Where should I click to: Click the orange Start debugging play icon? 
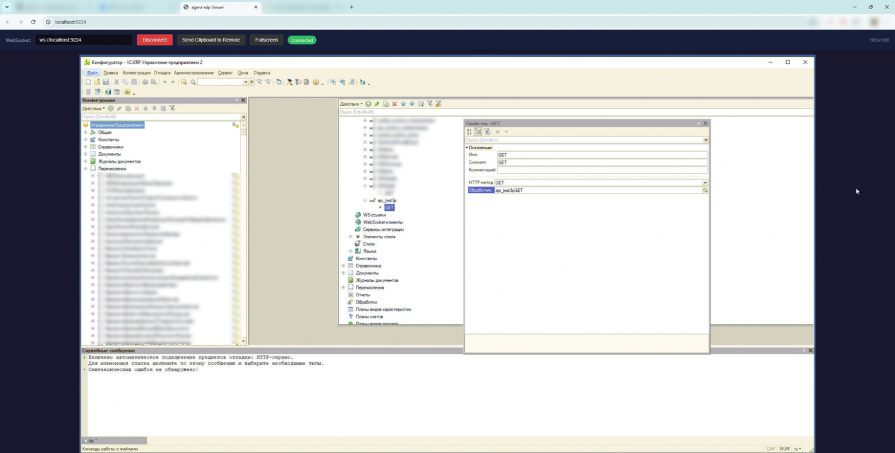click(x=127, y=92)
